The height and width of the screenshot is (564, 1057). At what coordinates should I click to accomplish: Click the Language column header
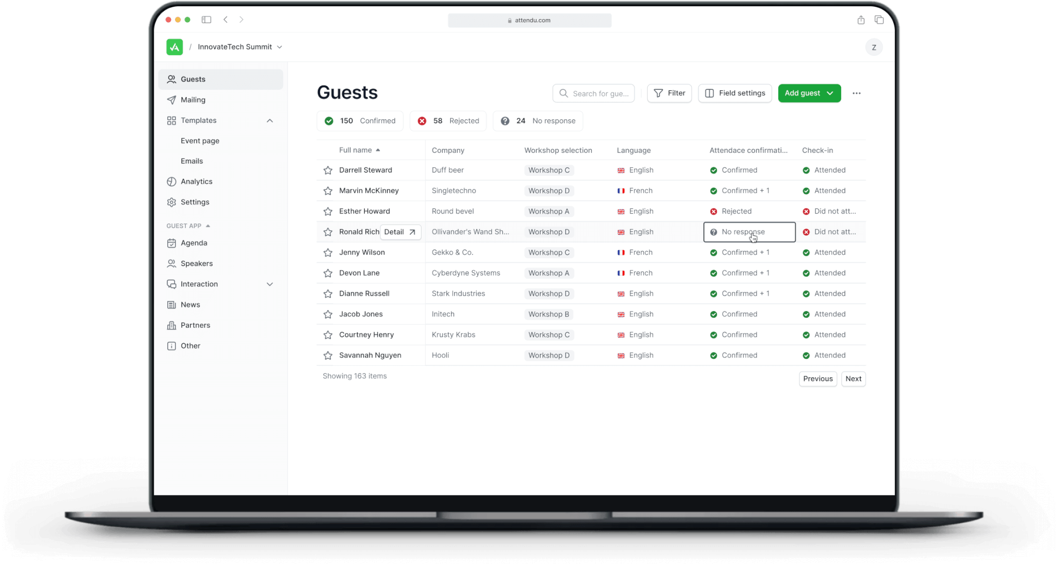634,150
